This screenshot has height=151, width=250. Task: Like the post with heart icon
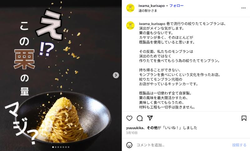[x=129, y=118]
